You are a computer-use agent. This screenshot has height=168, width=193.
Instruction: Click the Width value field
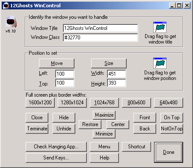coord(116,74)
